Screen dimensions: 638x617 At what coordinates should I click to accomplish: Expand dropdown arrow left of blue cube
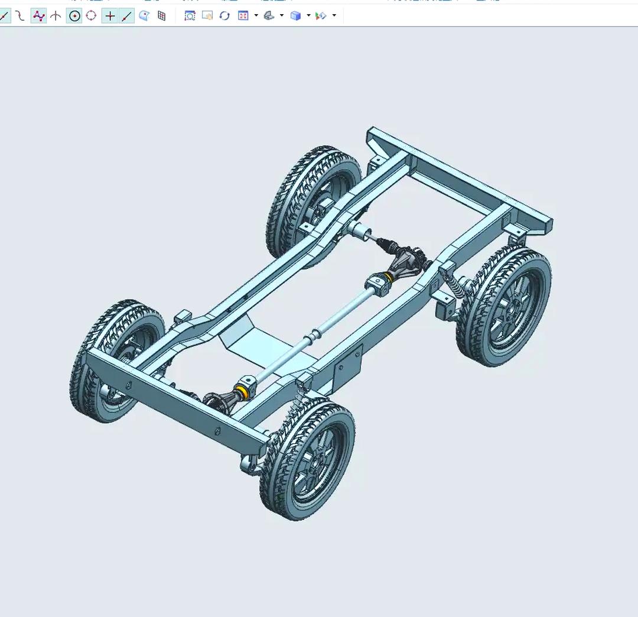[282, 16]
